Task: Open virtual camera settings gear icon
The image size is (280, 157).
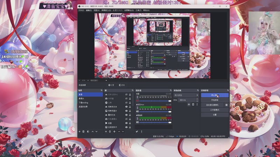Action: pyautogui.click(x=226, y=105)
